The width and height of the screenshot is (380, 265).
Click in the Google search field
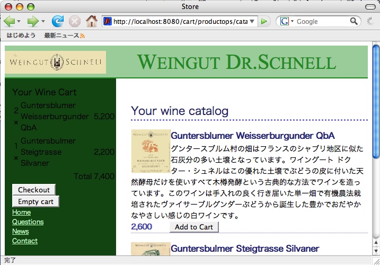click(x=321, y=21)
